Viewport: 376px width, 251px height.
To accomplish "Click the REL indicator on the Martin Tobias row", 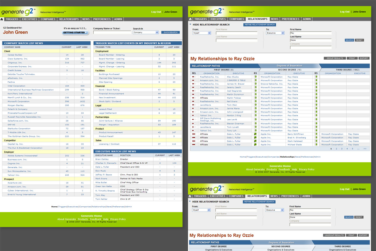I will coord(194,98).
